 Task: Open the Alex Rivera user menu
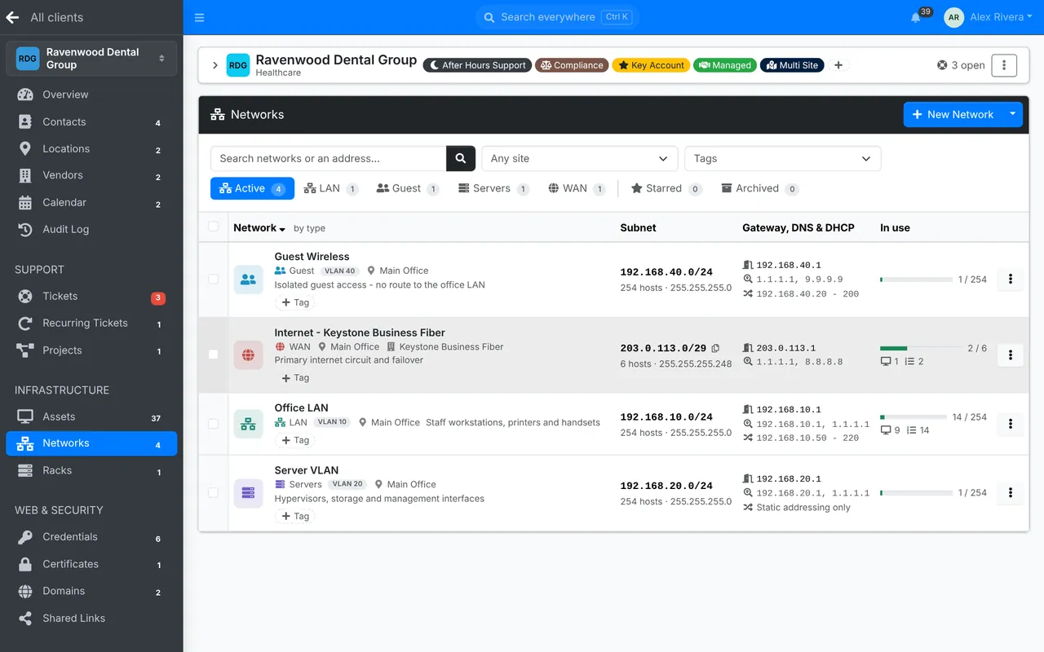[x=988, y=17]
